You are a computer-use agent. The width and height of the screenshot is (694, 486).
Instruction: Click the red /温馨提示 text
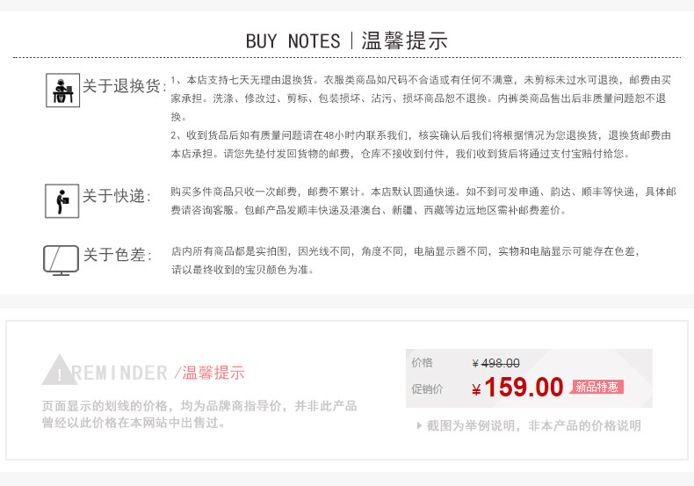pos(210,373)
